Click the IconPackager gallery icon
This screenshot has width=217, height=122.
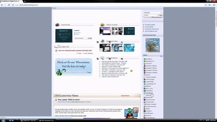(144, 79)
